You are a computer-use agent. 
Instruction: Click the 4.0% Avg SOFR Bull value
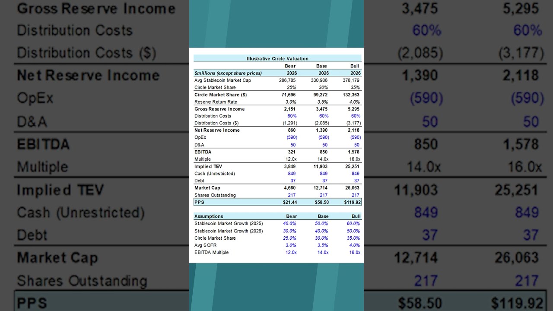coord(355,245)
